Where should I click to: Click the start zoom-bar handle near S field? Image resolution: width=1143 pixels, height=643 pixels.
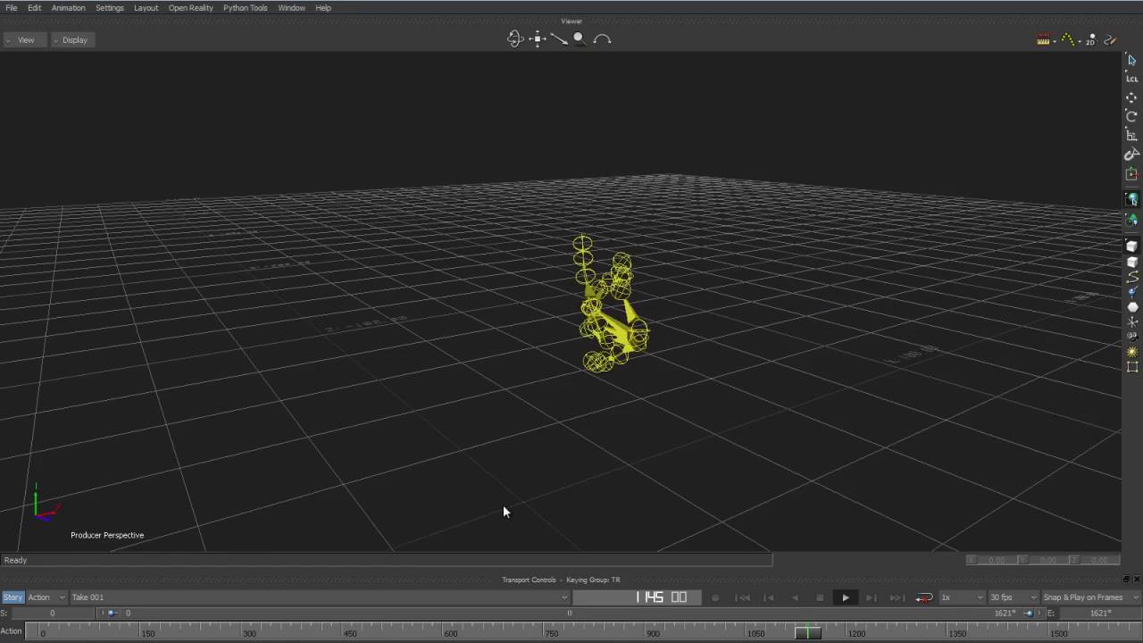click(110, 613)
